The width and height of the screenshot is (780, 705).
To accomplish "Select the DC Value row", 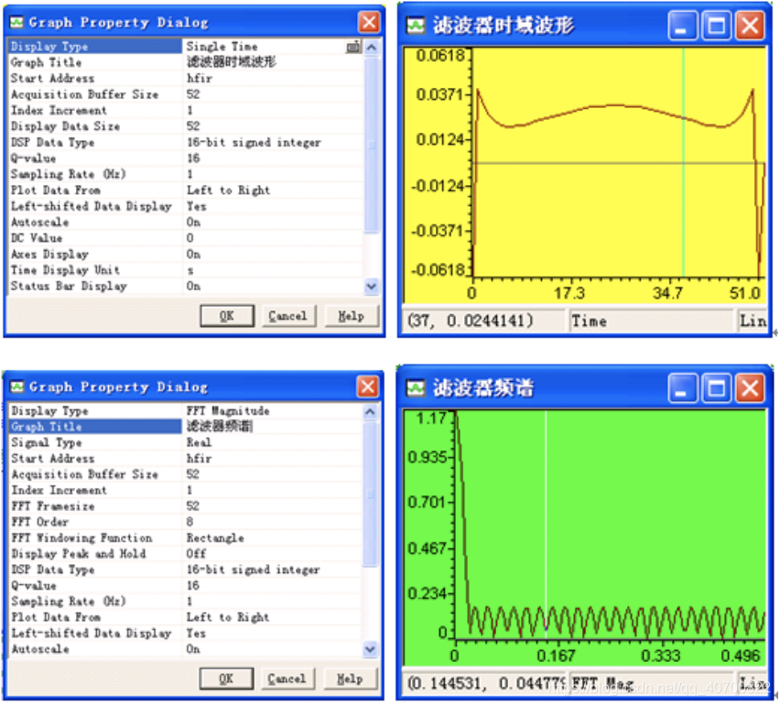I will 185,238.
